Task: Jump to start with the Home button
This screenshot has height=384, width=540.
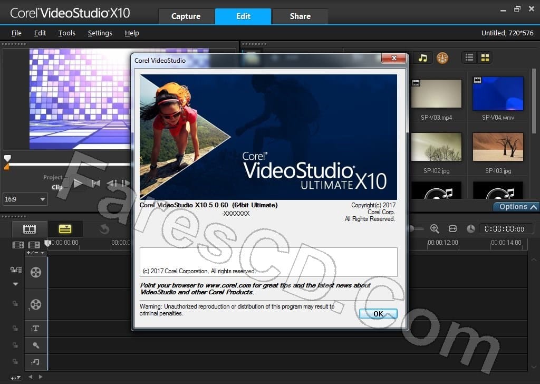Action: point(96,184)
